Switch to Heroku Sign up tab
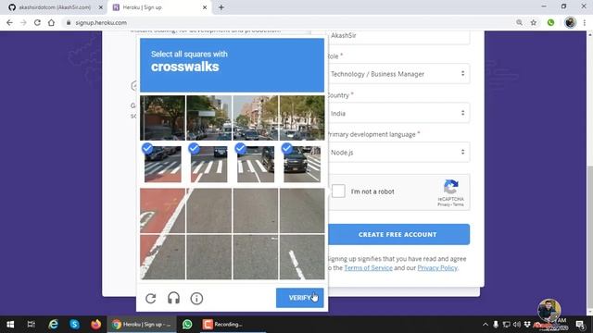This screenshot has height=333, width=593. point(158,7)
